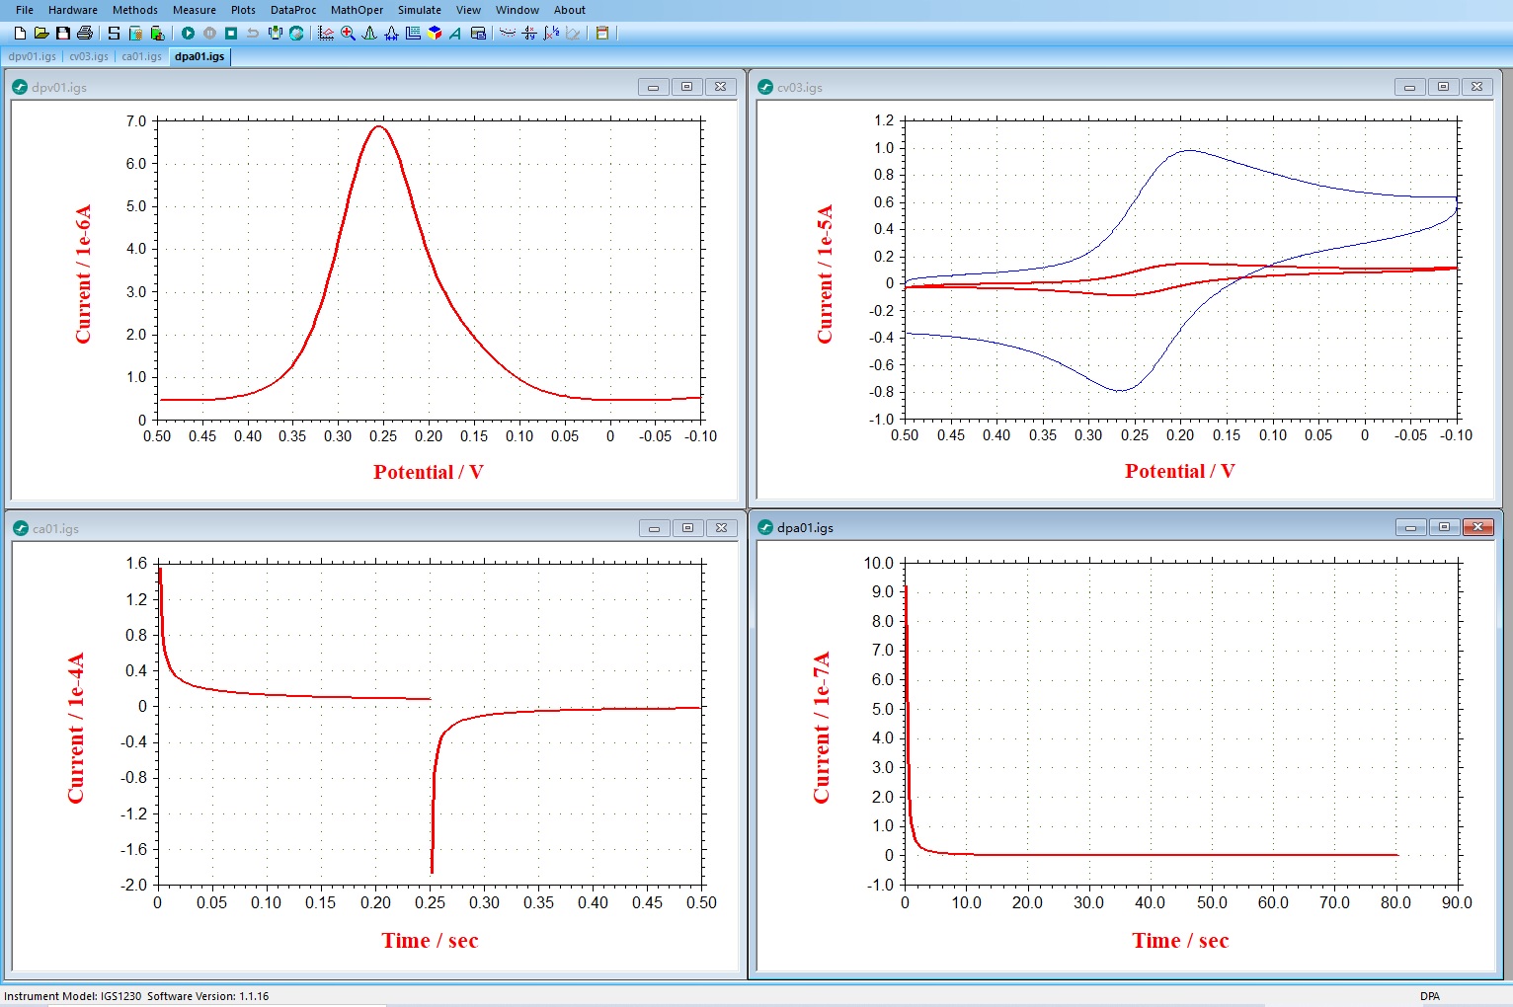This screenshot has width=1513, height=1007.
Task: Open the Hardware menu
Action: click(x=73, y=10)
